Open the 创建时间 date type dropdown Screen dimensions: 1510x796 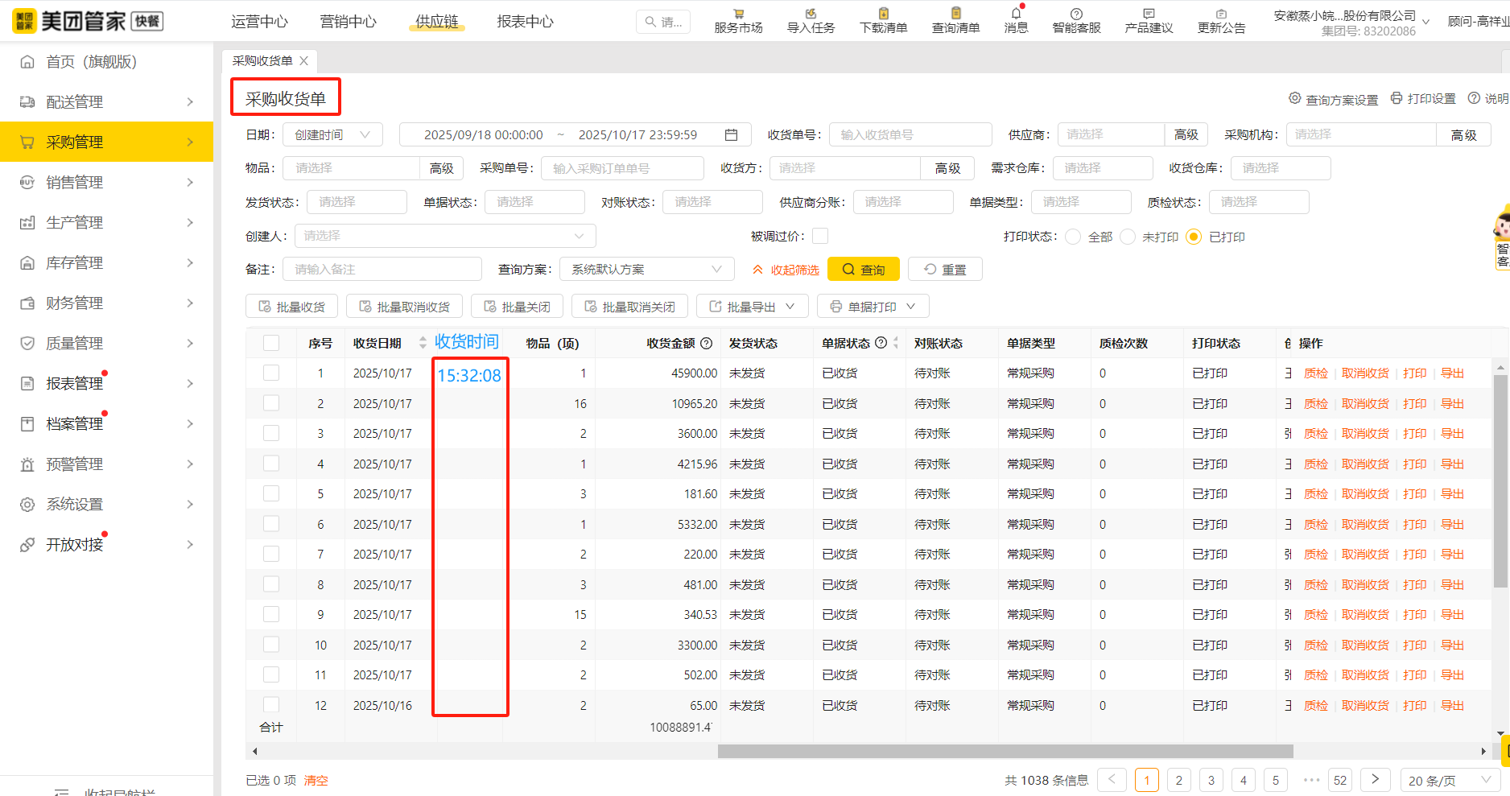point(332,134)
